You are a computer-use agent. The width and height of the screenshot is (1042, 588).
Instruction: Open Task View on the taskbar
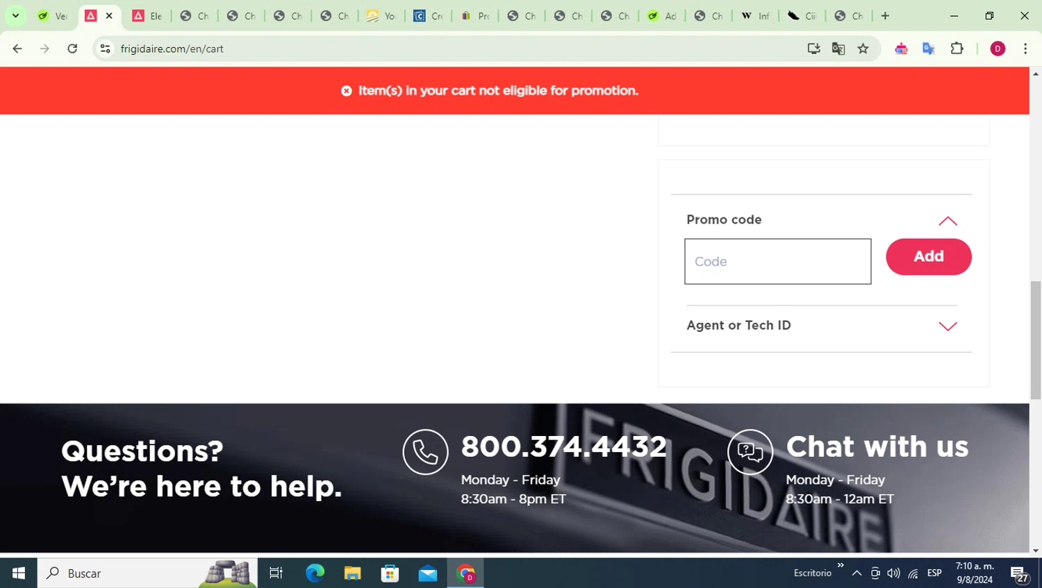click(x=276, y=573)
